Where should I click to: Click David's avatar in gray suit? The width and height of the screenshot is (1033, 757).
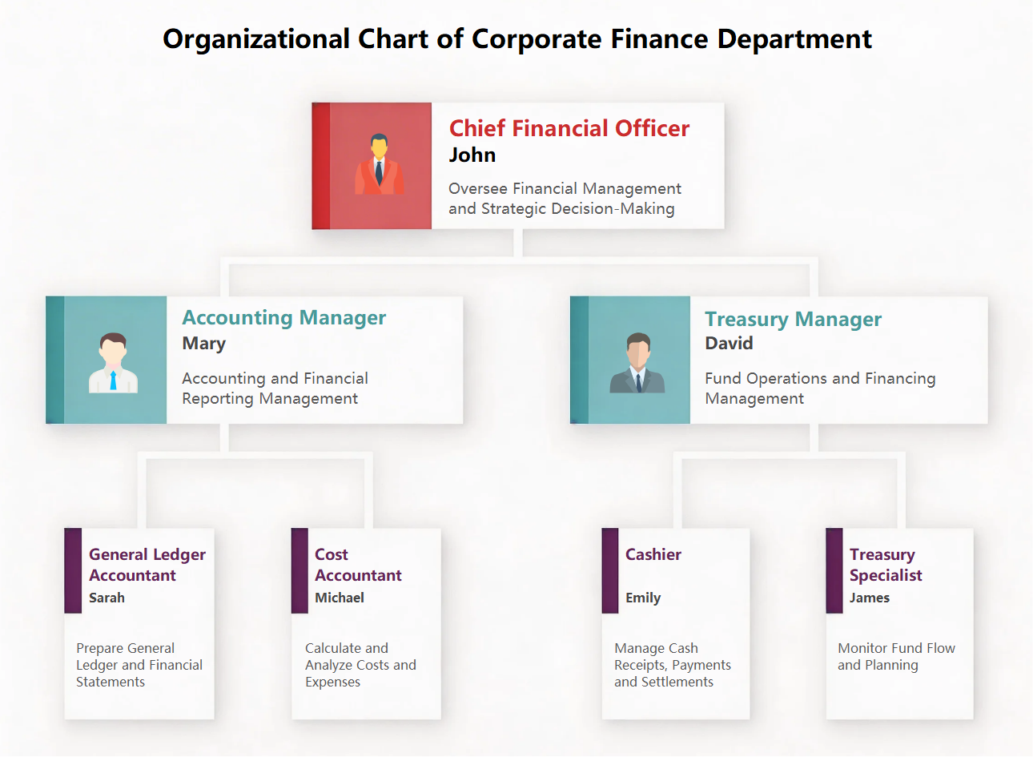[x=637, y=363]
